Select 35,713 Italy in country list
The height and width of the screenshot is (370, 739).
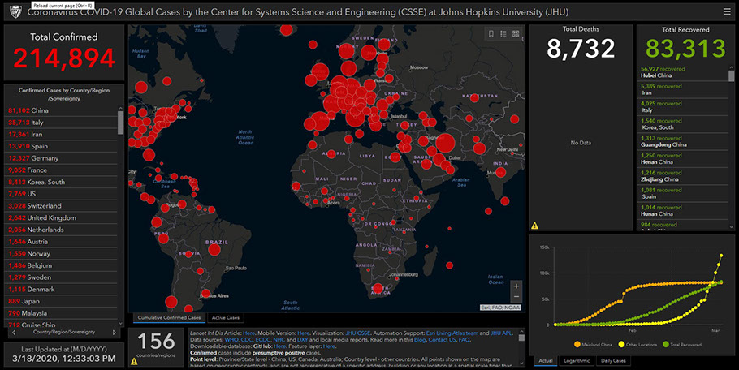point(60,123)
